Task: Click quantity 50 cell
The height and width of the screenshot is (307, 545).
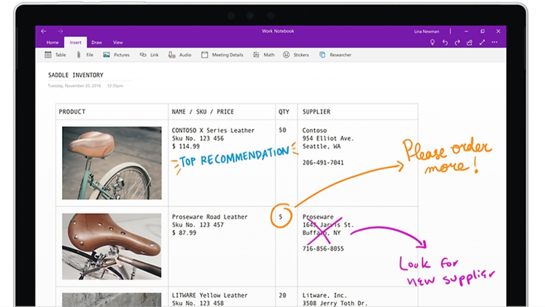Action: click(283, 130)
